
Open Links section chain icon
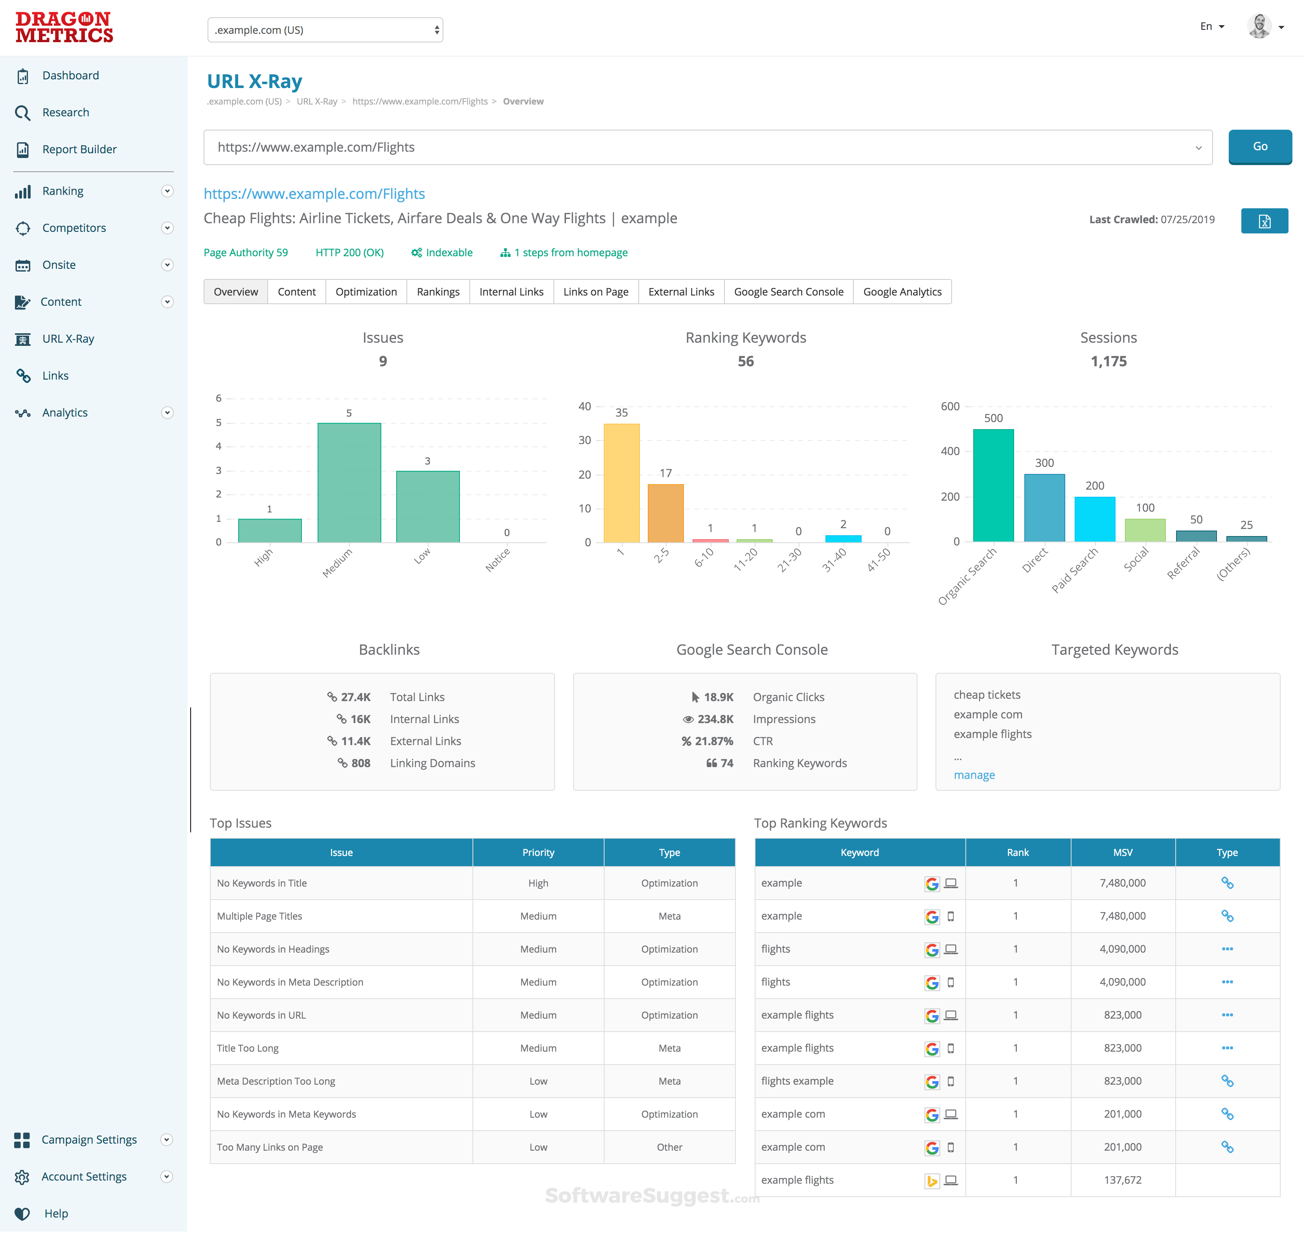click(23, 376)
